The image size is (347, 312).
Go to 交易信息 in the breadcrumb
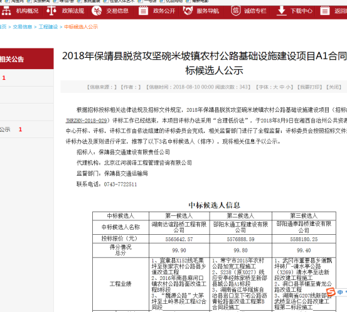(23, 27)
